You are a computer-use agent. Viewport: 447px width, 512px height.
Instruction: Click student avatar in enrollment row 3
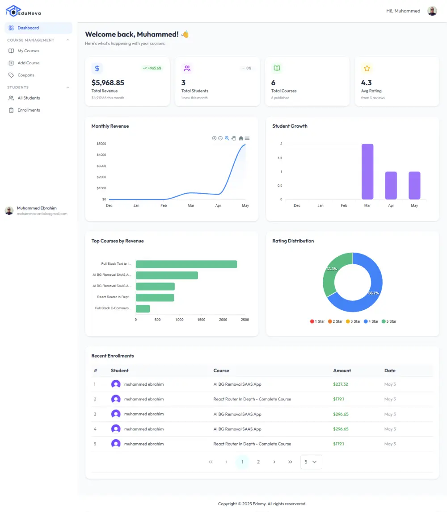pos(116,414)
